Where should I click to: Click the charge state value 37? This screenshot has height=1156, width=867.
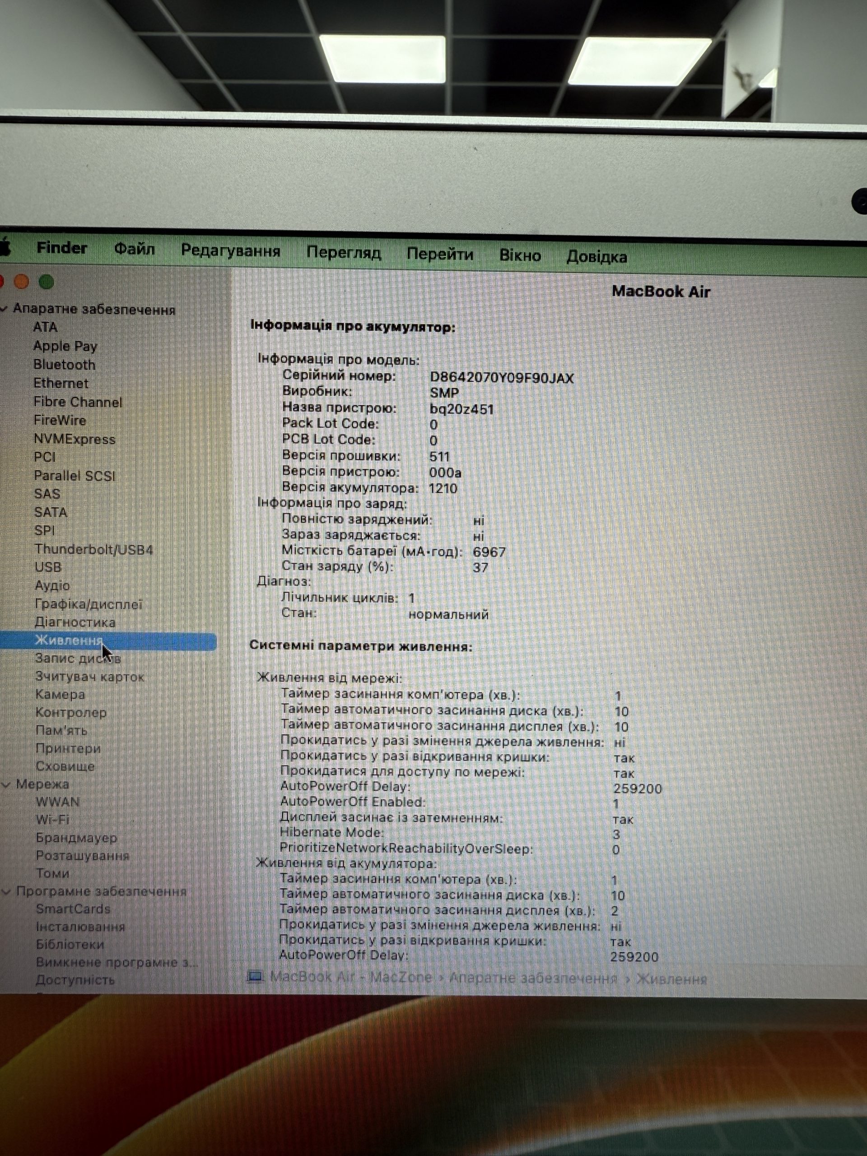tap(480, 568)
